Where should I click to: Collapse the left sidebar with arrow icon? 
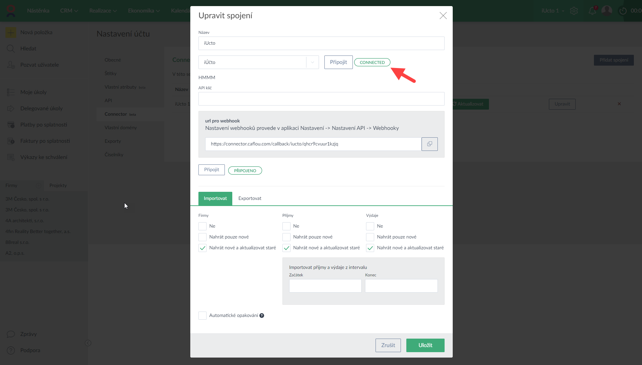point(88,343)
